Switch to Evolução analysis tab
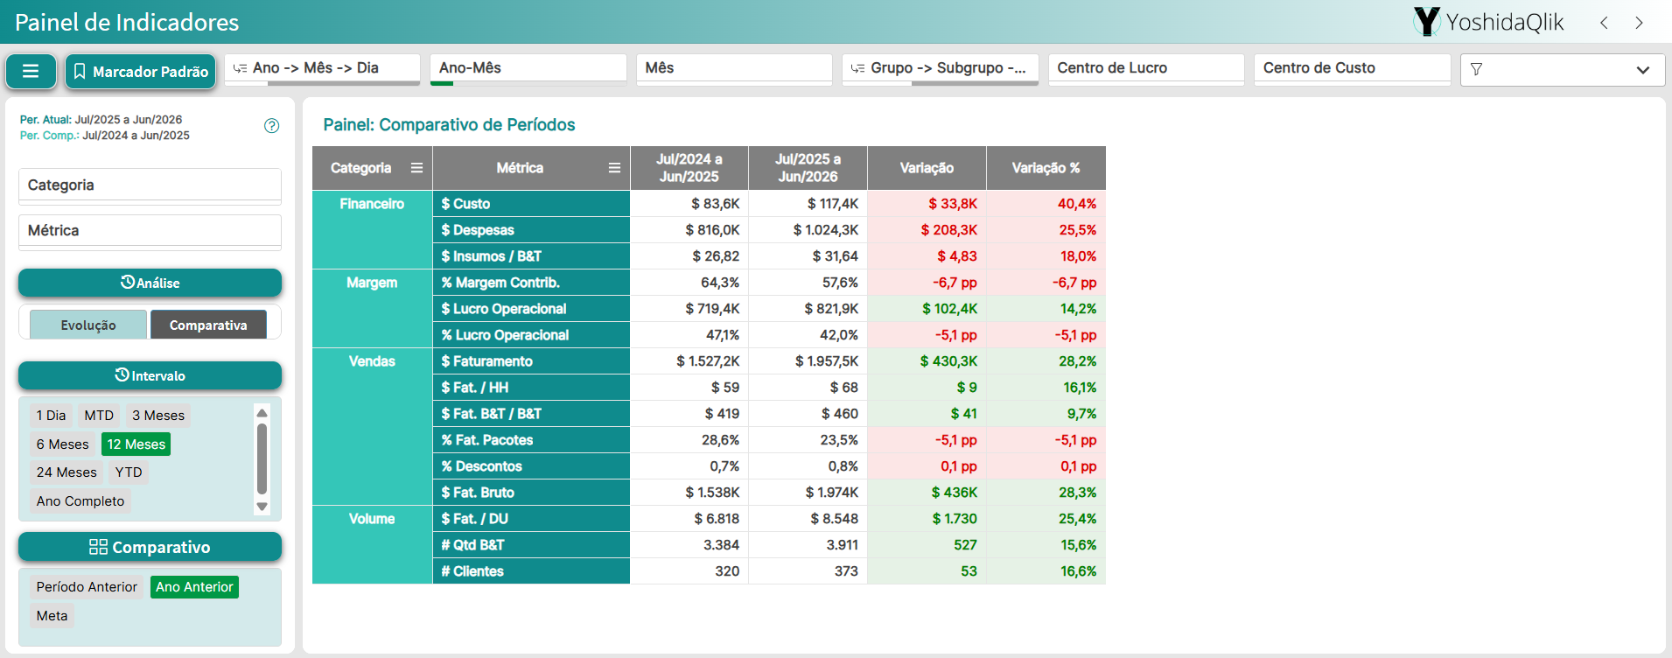This screenshot has height=658, width=1672. click(x=88, y=325)
